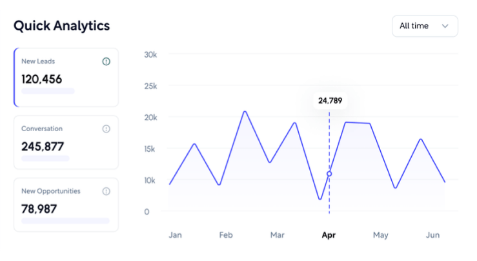The height and width of the screenshot is (261, 477).
Task: Click the Mar axis label
Action: [x=278, y=235]
